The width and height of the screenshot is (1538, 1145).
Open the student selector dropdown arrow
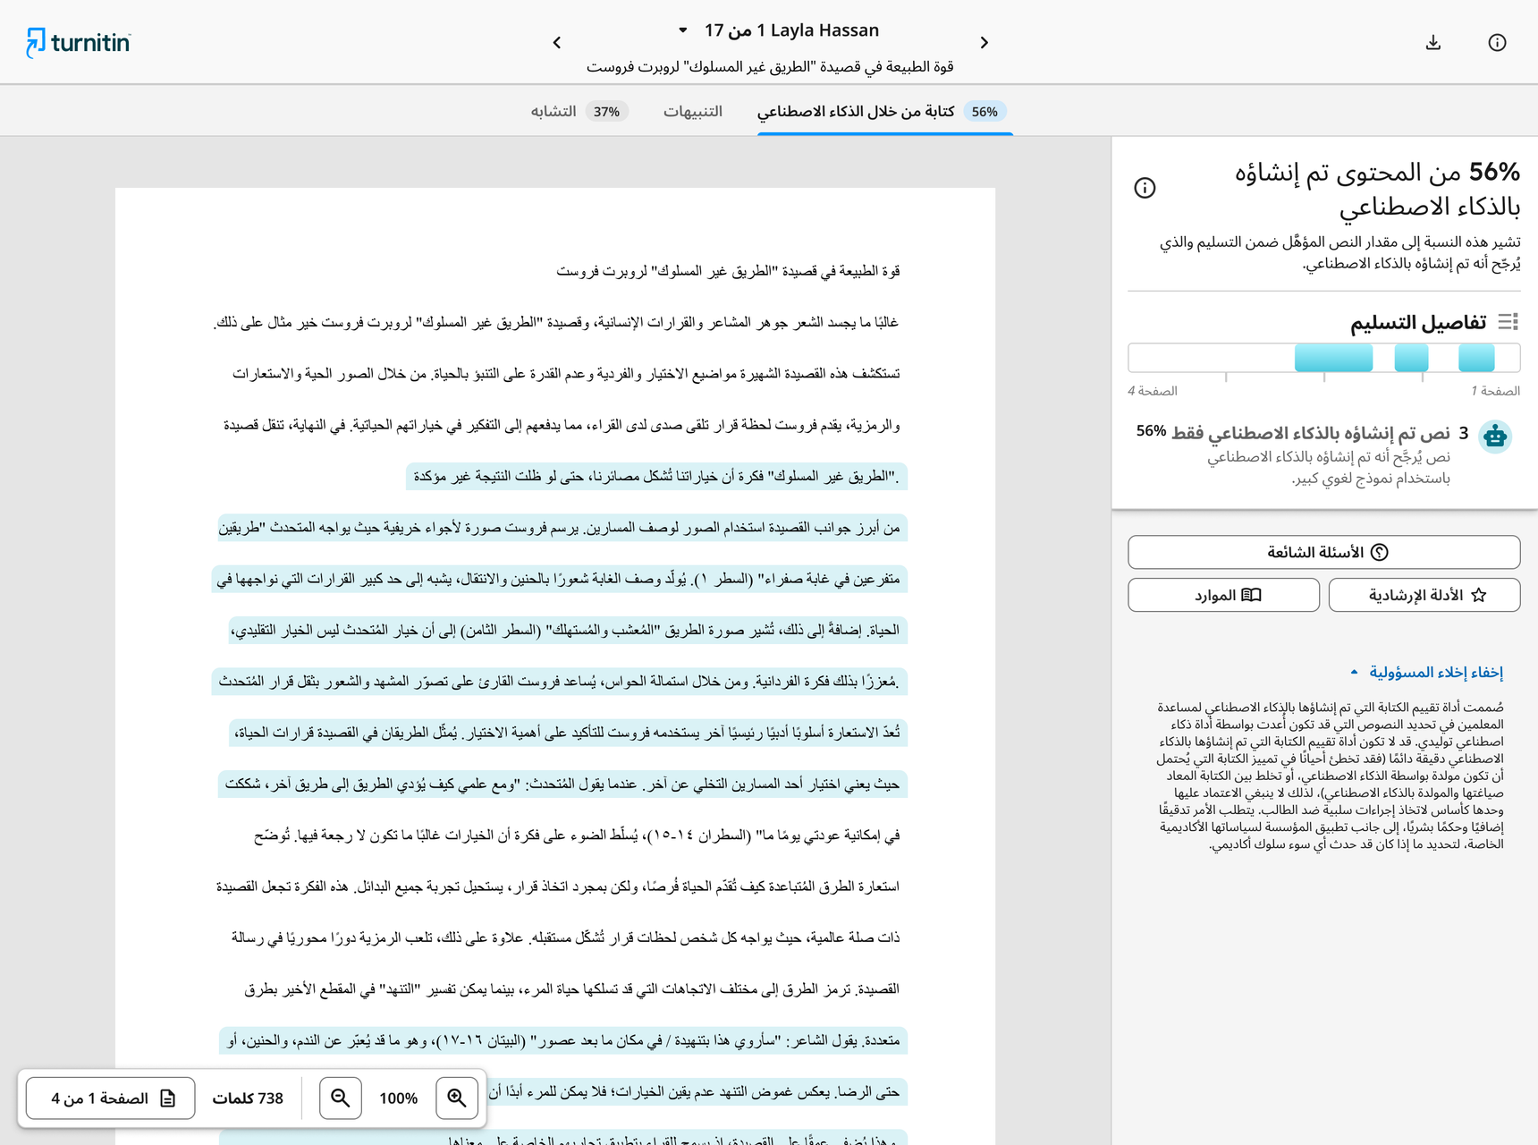coord(683,30)
